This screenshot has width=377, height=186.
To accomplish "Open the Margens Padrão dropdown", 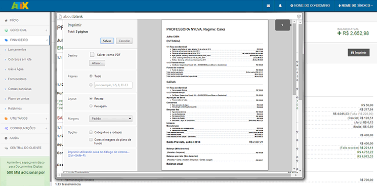I will coord(111,119).
